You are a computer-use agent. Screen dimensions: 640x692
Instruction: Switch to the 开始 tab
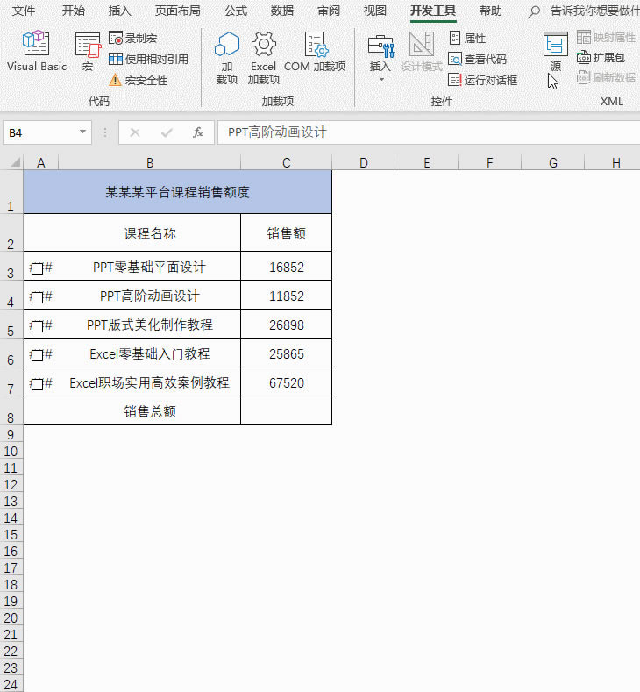coord(74,11)
